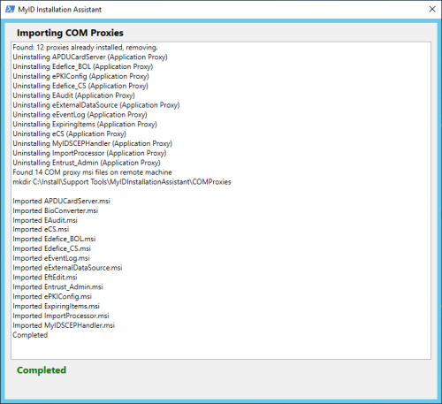Click the Uninstalling MyIDSCEPHandler log line
The height and width of the screenshot is (404, 442).
92,143
